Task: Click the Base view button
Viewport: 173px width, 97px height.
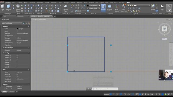Action: 162,7
